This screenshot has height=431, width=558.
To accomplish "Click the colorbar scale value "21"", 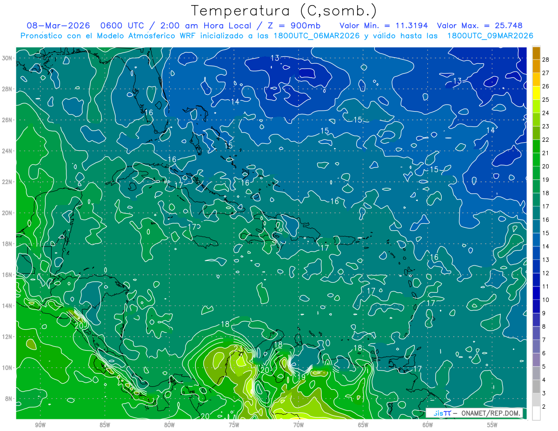I will pos(546,153).
